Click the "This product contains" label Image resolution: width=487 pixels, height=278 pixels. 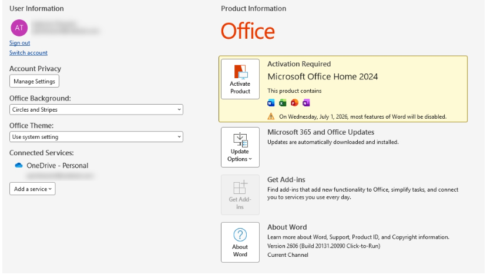point(294,91)
